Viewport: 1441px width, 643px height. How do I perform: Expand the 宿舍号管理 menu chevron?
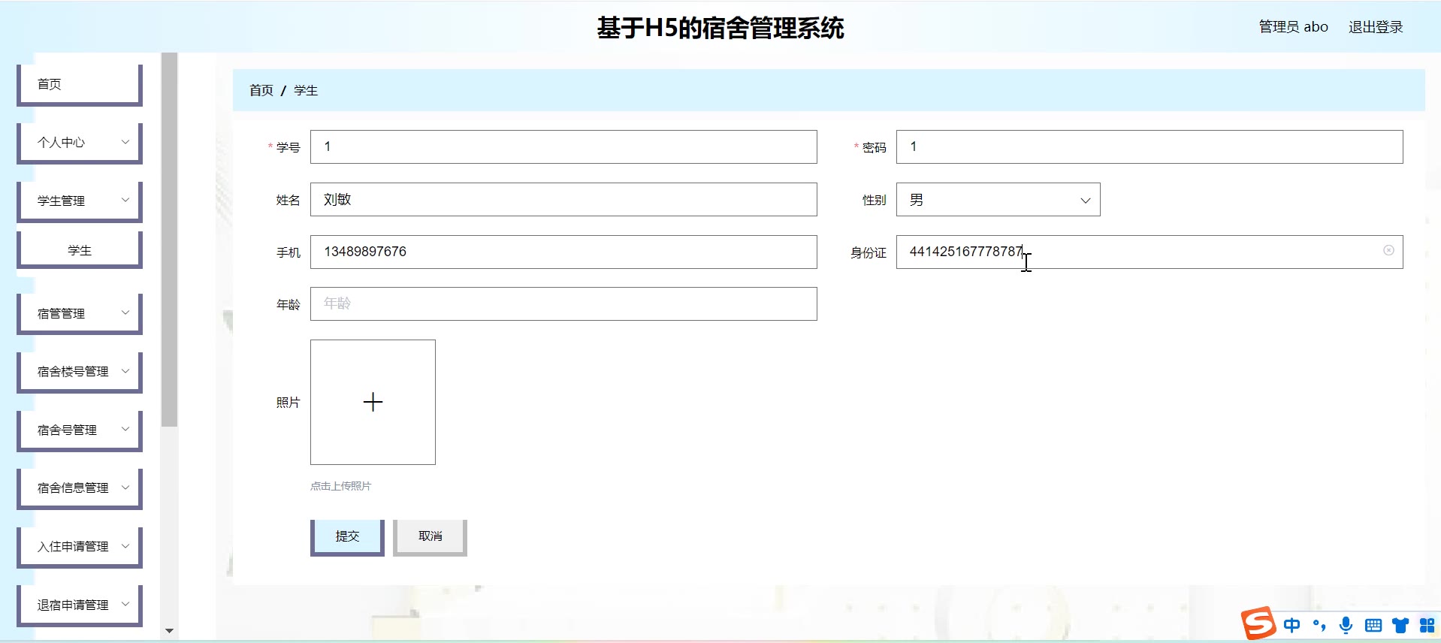125,429
